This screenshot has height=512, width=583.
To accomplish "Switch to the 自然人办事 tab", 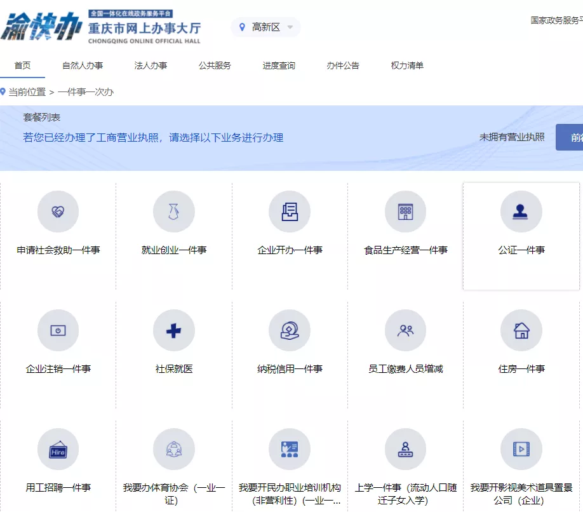I will pyautogui.click(x=83, y=65).
